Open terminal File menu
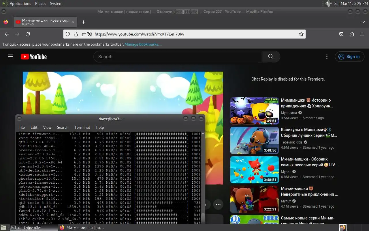369x231 pixels. pyautogui.click(x=22, y=127)
